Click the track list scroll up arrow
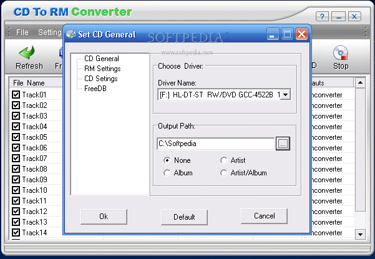The height and width of the screenshot is (259, 375). click(360, 83)
